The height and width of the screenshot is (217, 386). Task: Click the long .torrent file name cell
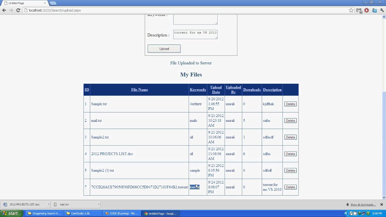point(139,187)
